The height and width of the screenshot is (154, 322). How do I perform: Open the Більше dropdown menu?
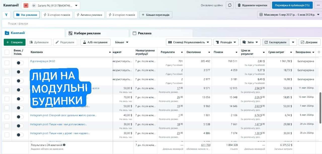[122, 42]
